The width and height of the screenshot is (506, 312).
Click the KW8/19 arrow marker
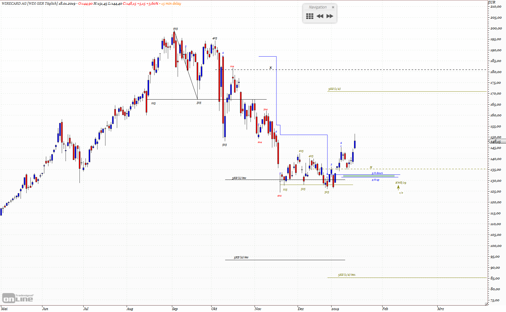pos(398,187)
